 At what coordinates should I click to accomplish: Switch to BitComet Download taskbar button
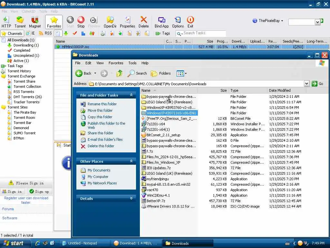click(136, 243)
